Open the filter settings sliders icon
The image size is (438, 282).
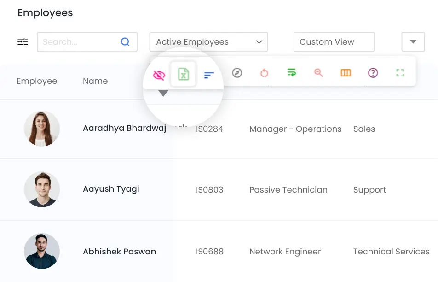click(23, 42)
